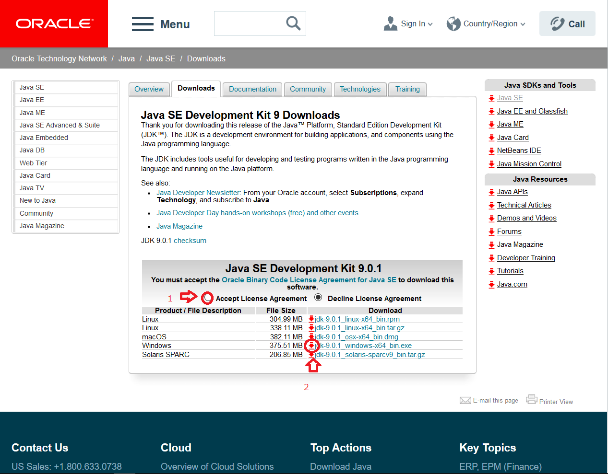Open Oracle Binary Code License Agreement link
Image resolution: width=608 pixels, height=474 pixels.
coord(309,280)
